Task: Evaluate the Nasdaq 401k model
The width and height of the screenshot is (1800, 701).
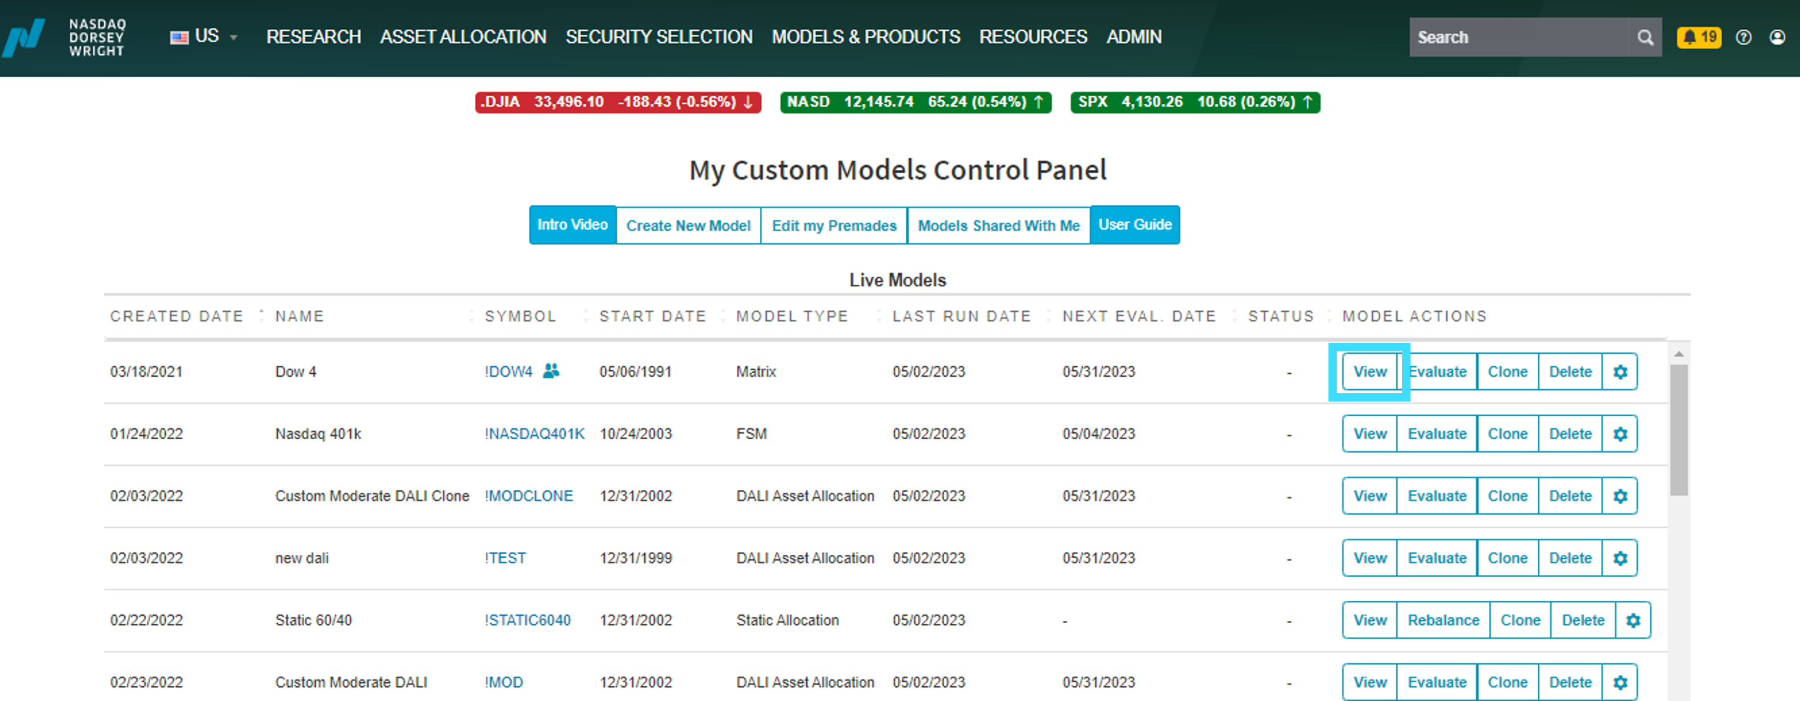Action: [1437, 434]
